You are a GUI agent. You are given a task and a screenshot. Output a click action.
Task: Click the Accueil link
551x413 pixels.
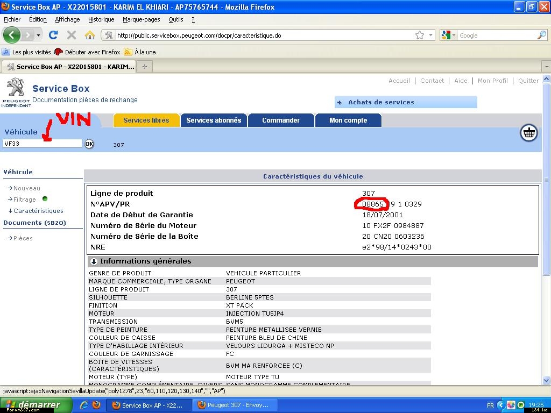399,81
